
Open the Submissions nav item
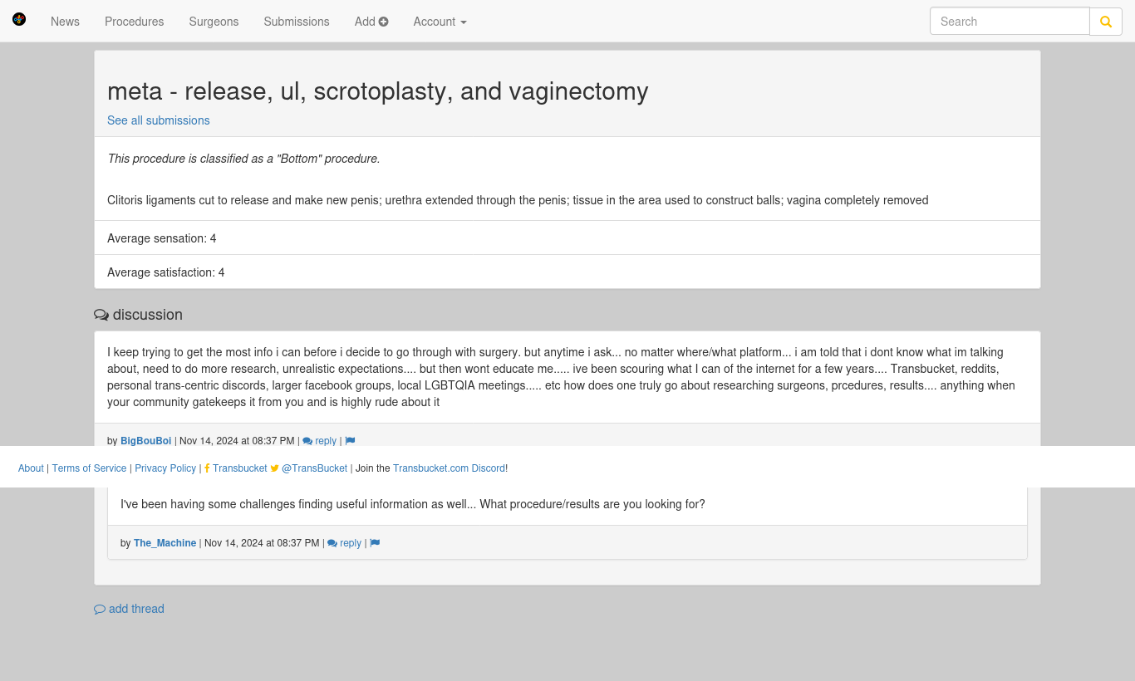click(297, 22)
